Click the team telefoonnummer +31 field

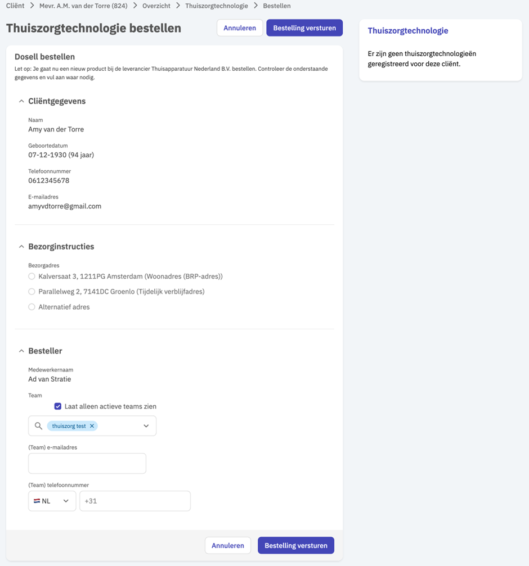tap(135, 501)
